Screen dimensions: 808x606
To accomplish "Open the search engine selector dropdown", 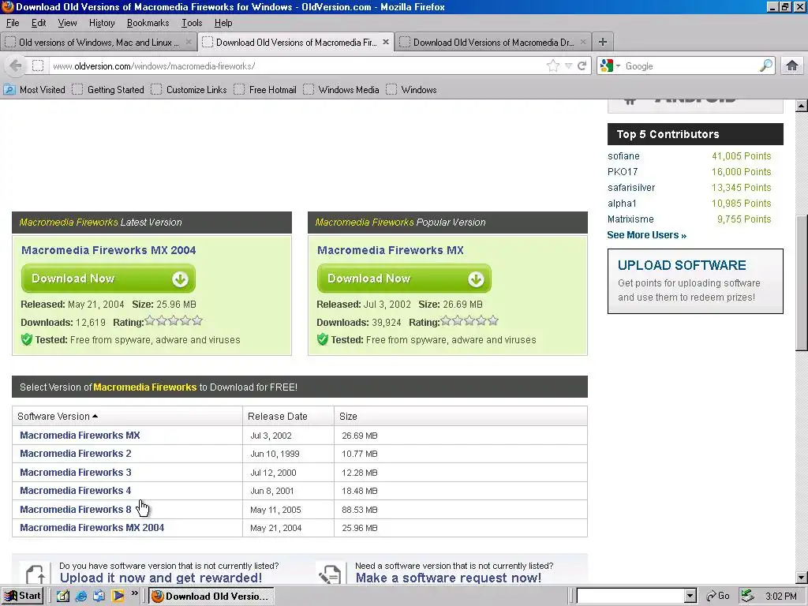I will [x=618, y=66].
